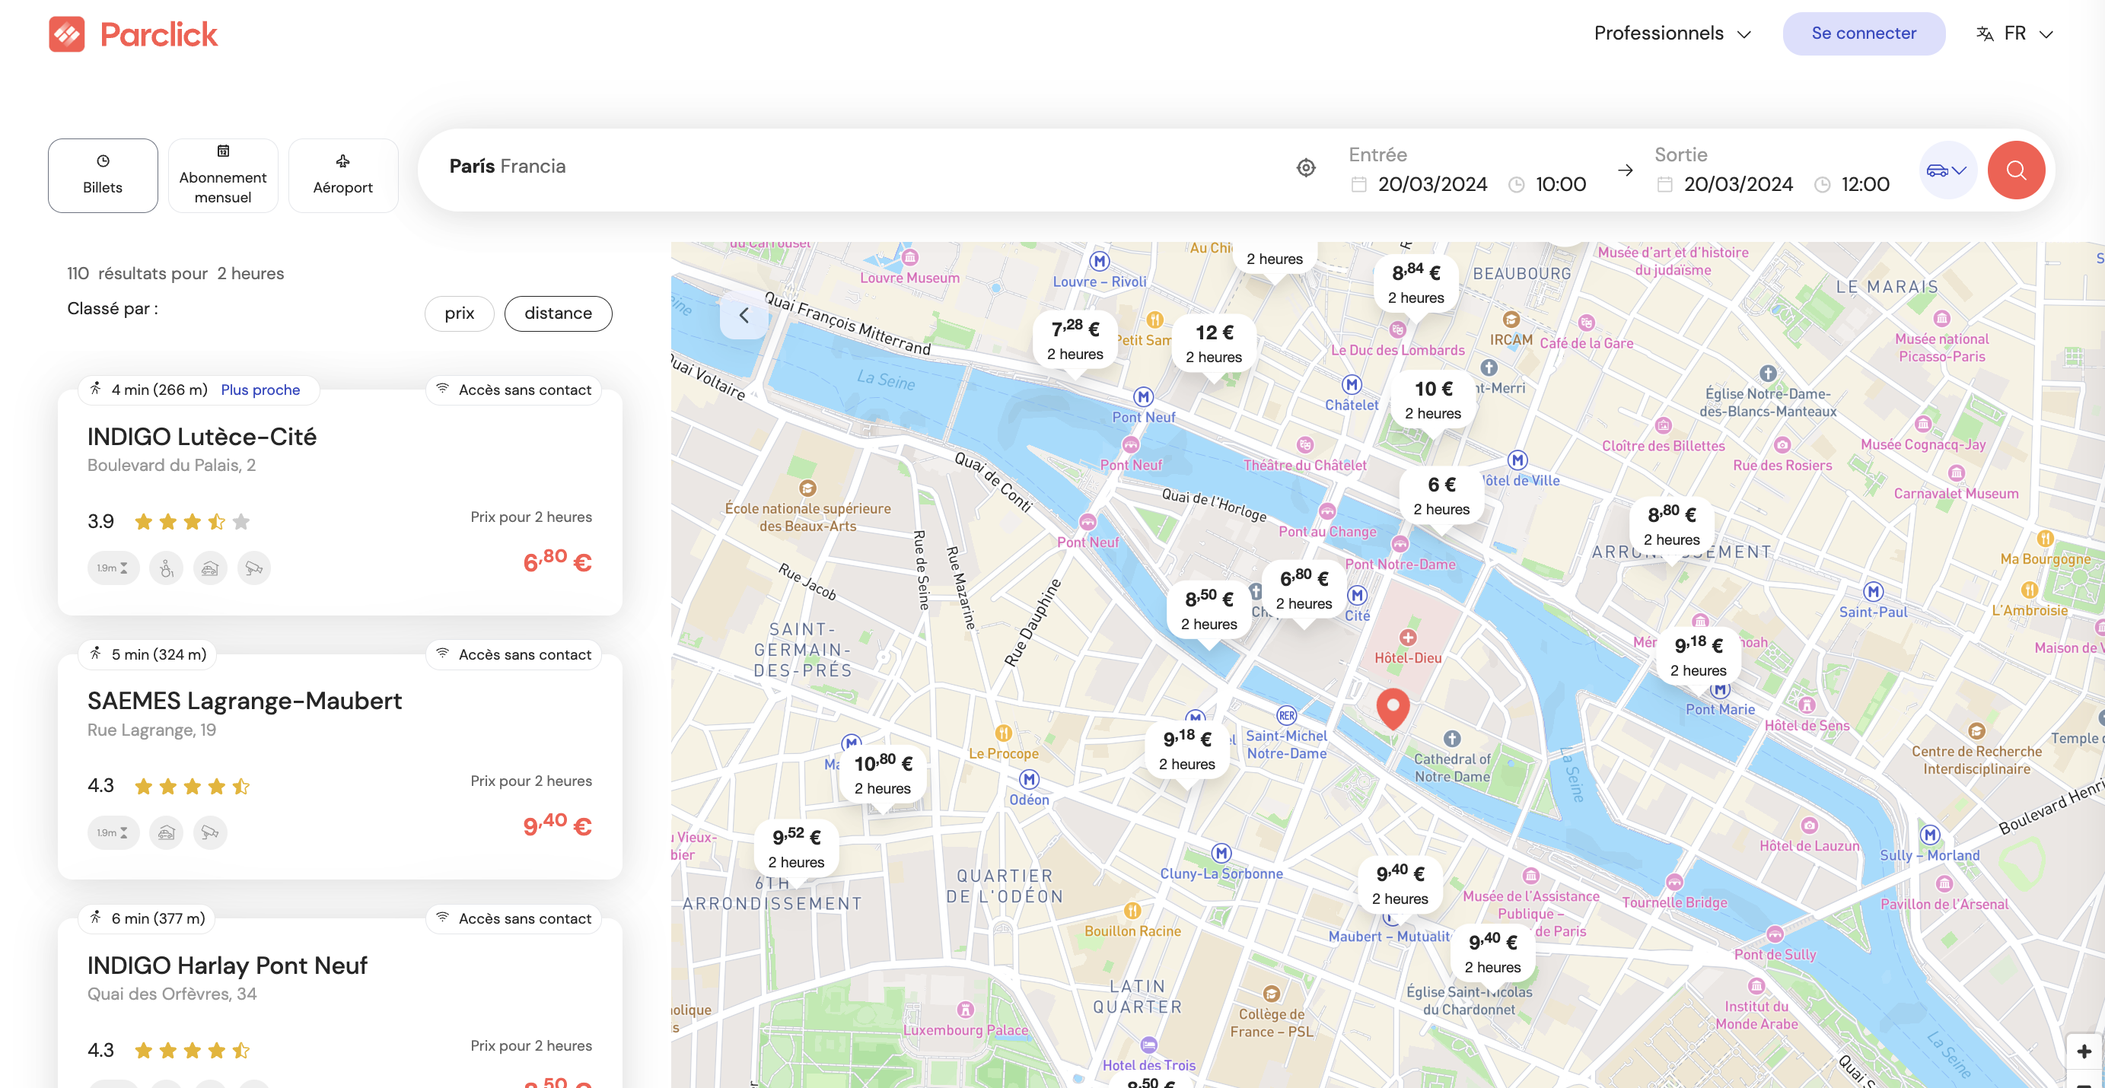Click the translate icon next to FR
Screen dimensions: 2105x1088
1986,33
